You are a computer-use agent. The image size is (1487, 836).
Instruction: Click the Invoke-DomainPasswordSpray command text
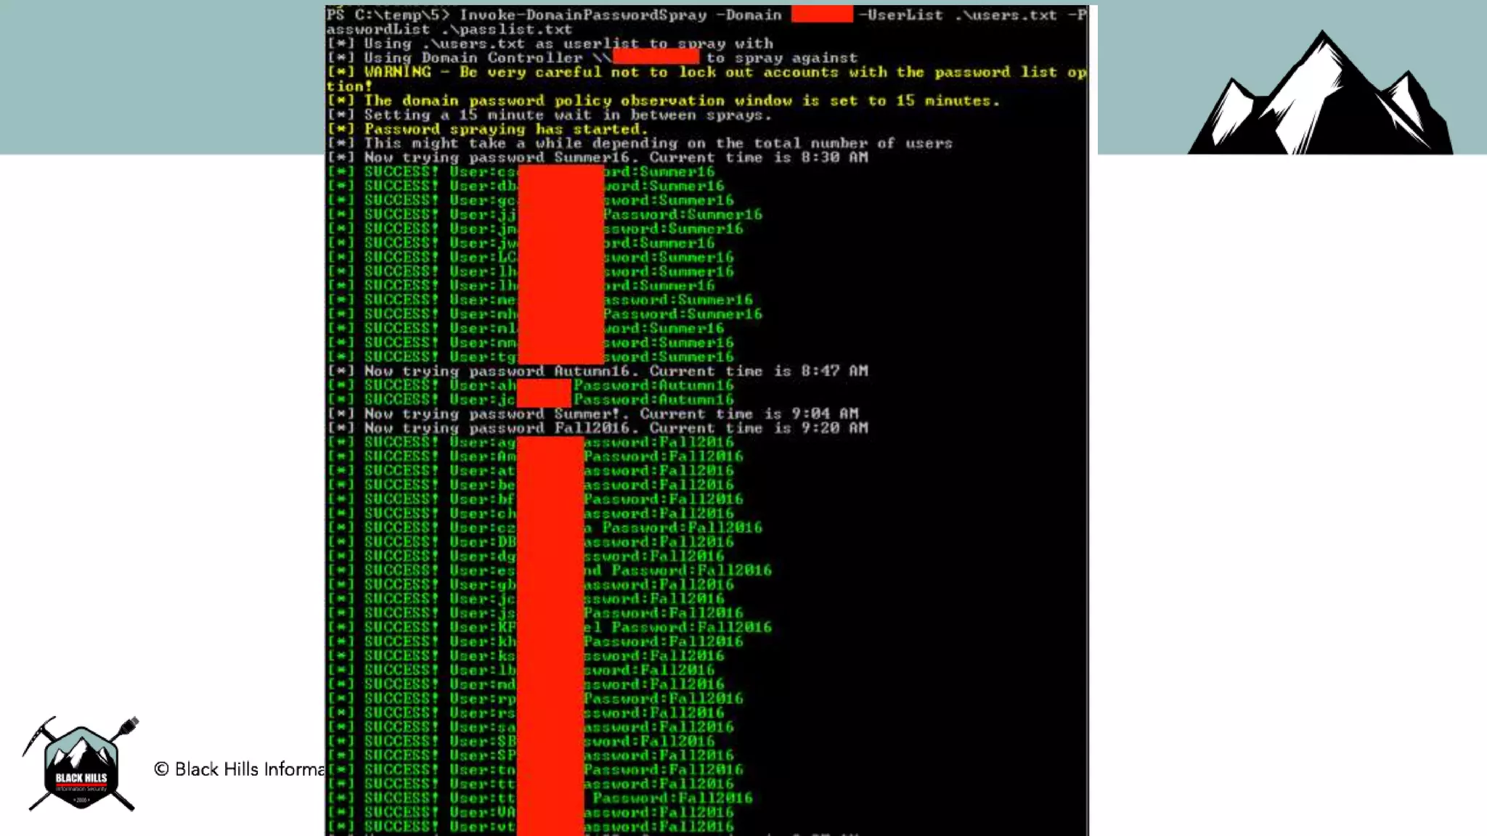tap(583, 15)
